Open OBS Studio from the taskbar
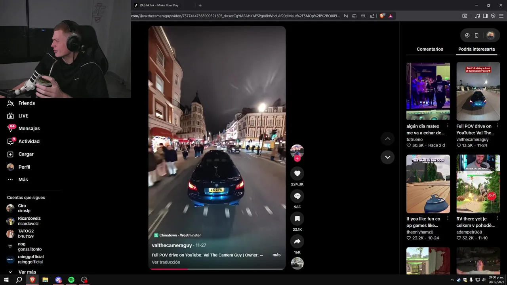The height and width of the screenshot is (285, 507). click(x=84, y=280)
